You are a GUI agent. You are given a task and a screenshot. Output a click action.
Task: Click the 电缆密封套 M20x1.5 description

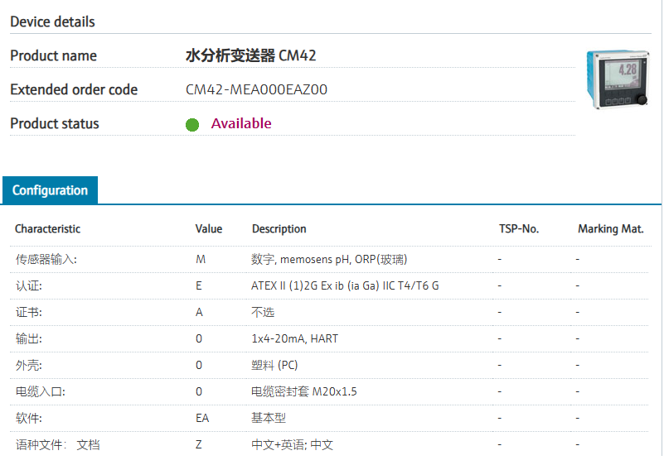(x=303, y=391)
